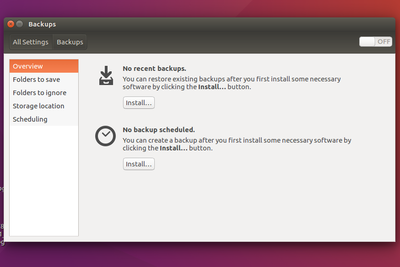
Task: Click the backup drive icon with down arrow
Action: pyautogui.click(x=106, y=76)
